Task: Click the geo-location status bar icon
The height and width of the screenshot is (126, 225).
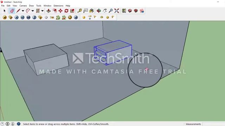Action: click(2, 124)
